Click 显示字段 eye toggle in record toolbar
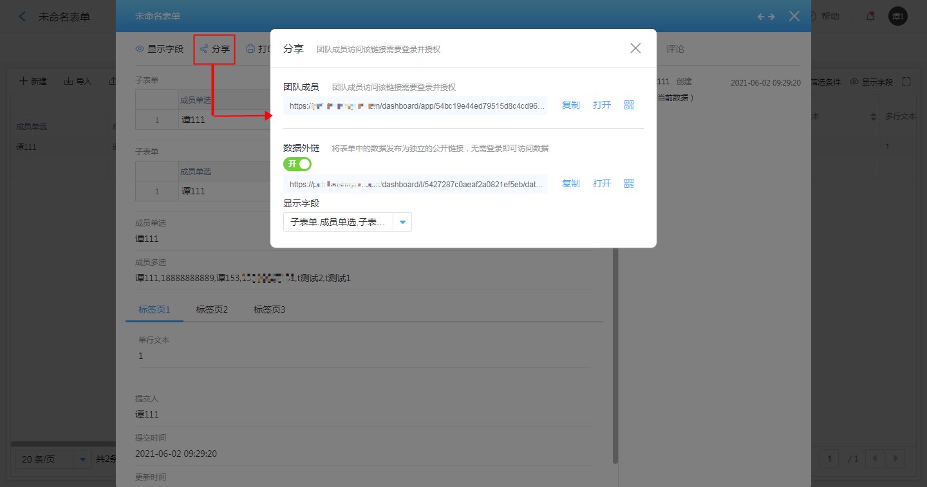The image size is (927, 487). pyautogui.click(x=159, y=49)
